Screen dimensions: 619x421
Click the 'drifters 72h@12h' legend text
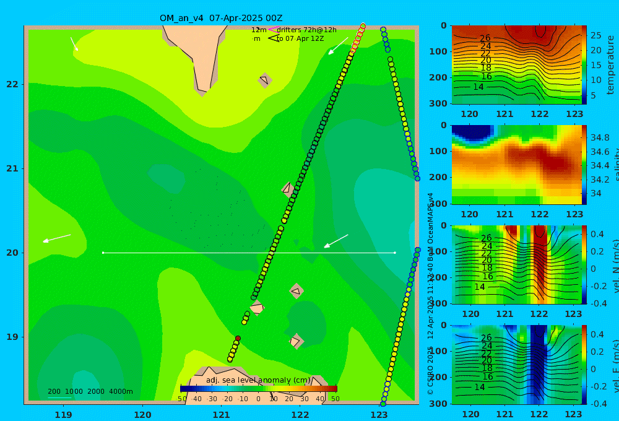306,30
